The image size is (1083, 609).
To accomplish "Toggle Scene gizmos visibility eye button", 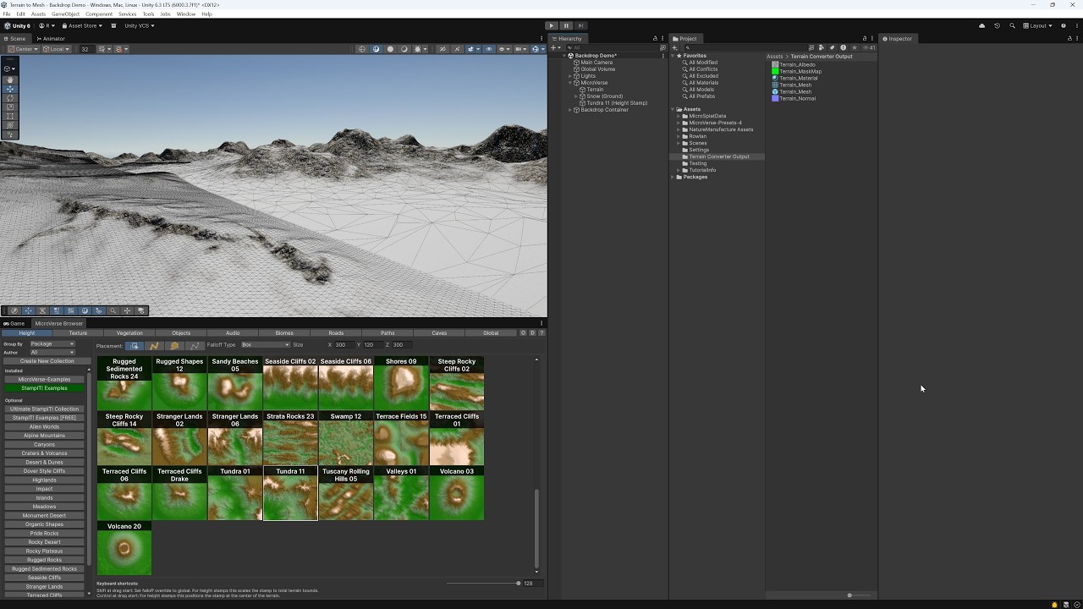I will (x=488, y=49).
